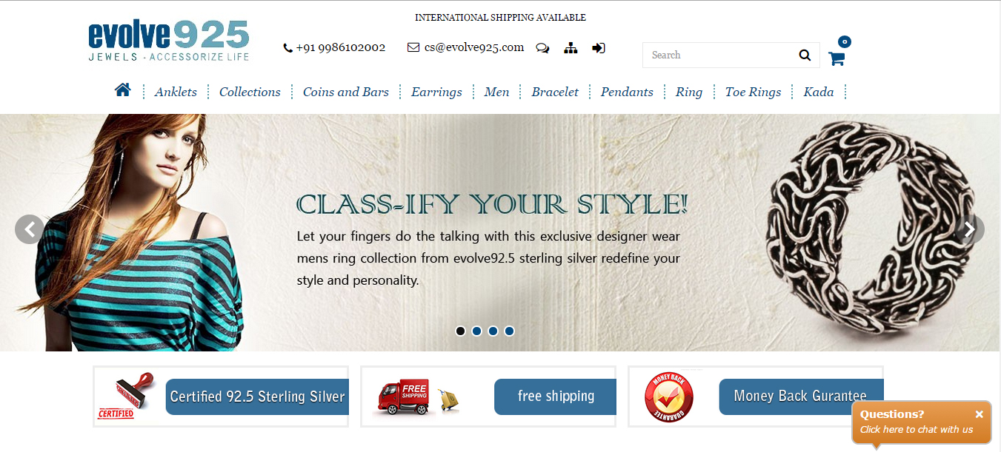Select the fourth slider dot

pos(509,331)
